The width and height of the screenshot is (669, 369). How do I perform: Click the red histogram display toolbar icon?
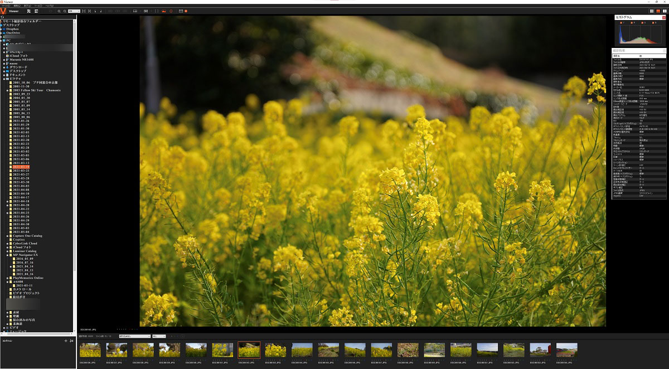tap(164, 11)
